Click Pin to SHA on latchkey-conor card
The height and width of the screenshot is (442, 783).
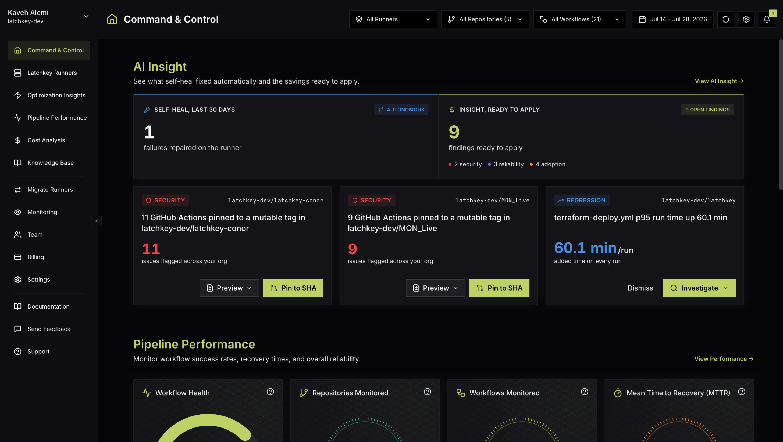293,288
